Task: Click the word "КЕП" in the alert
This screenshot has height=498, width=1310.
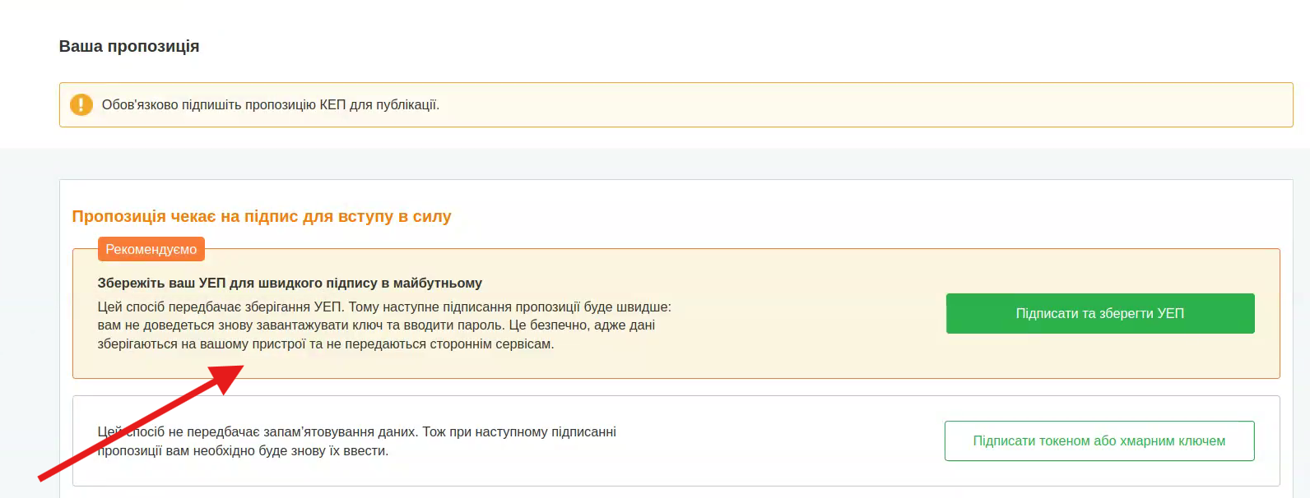Action: (332, 105)
